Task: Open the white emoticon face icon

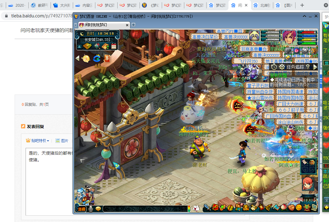Action: (x=196, y=209)
